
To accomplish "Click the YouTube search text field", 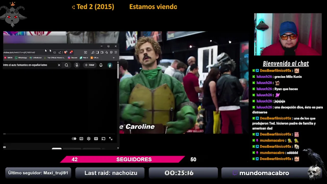I will [x=30, y=65].
